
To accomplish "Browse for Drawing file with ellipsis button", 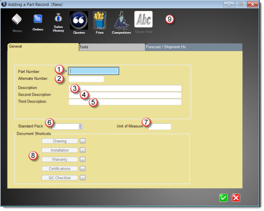I will click(x=82, y=141).
